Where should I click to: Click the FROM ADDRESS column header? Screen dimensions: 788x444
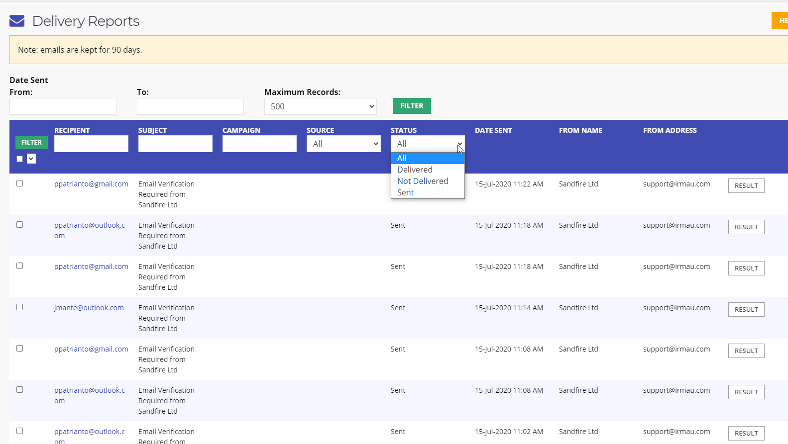[x=670, y=130]
